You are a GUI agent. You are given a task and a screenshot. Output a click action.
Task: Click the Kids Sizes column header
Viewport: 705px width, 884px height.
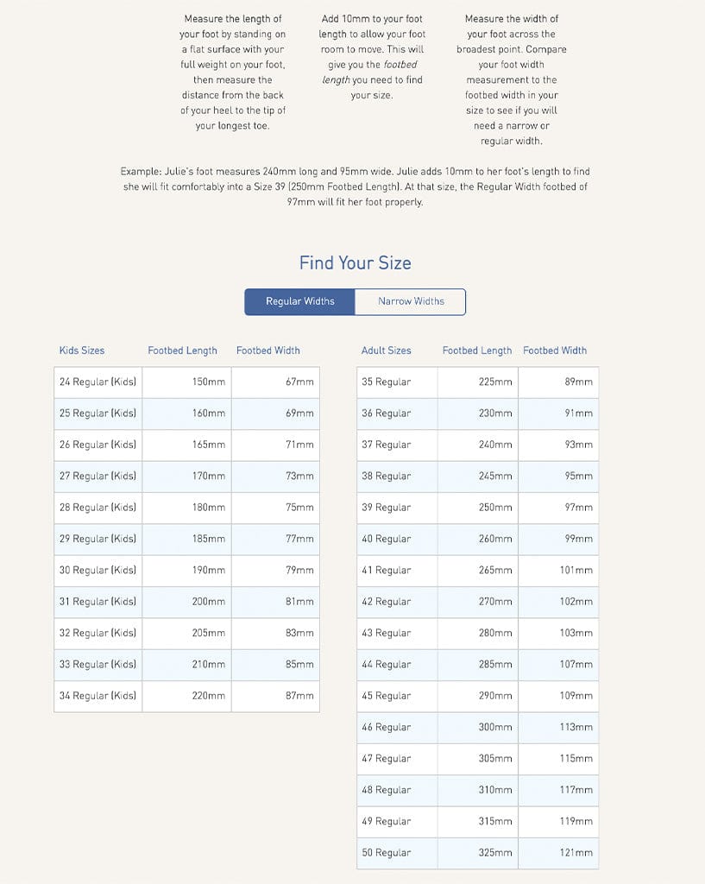point(82,350)
